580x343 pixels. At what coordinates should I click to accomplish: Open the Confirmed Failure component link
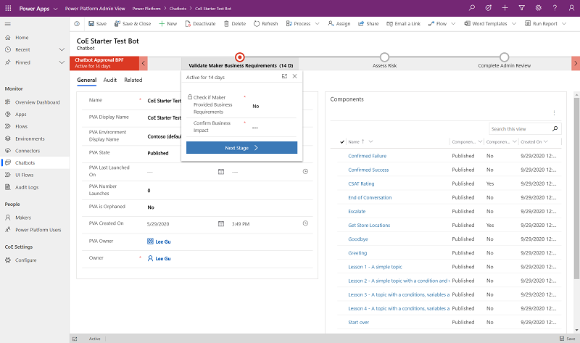coord(367,156)
